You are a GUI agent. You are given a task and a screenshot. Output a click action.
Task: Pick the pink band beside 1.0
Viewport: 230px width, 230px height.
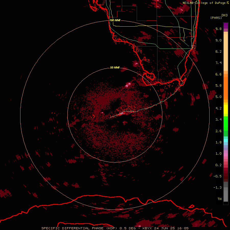226,155
